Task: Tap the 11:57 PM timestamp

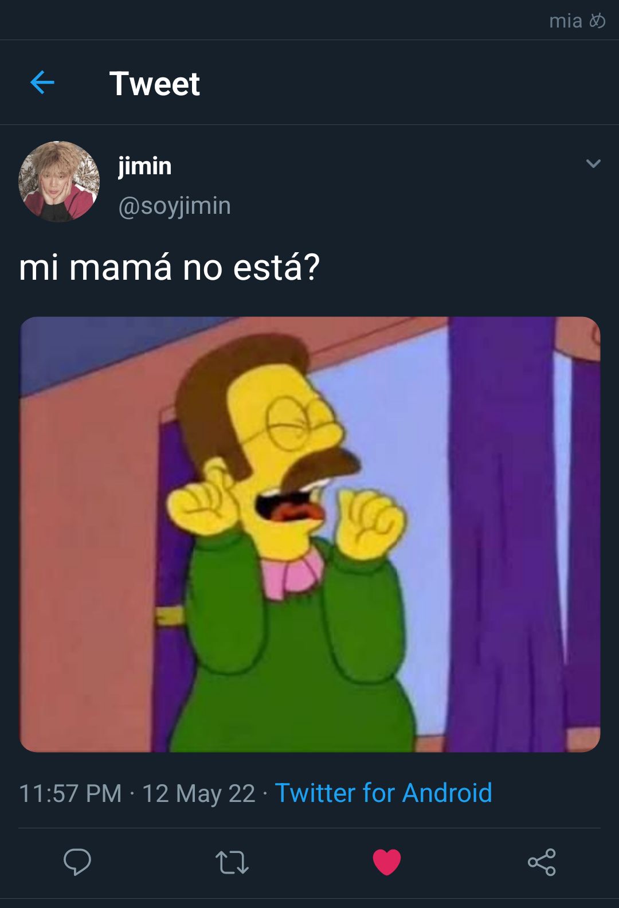Action: (x=70, y=794)
